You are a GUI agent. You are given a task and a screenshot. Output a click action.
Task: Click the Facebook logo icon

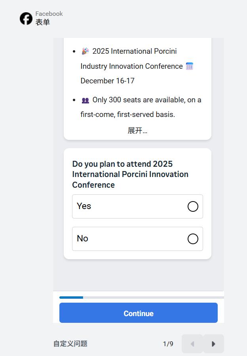pos(26,19)
